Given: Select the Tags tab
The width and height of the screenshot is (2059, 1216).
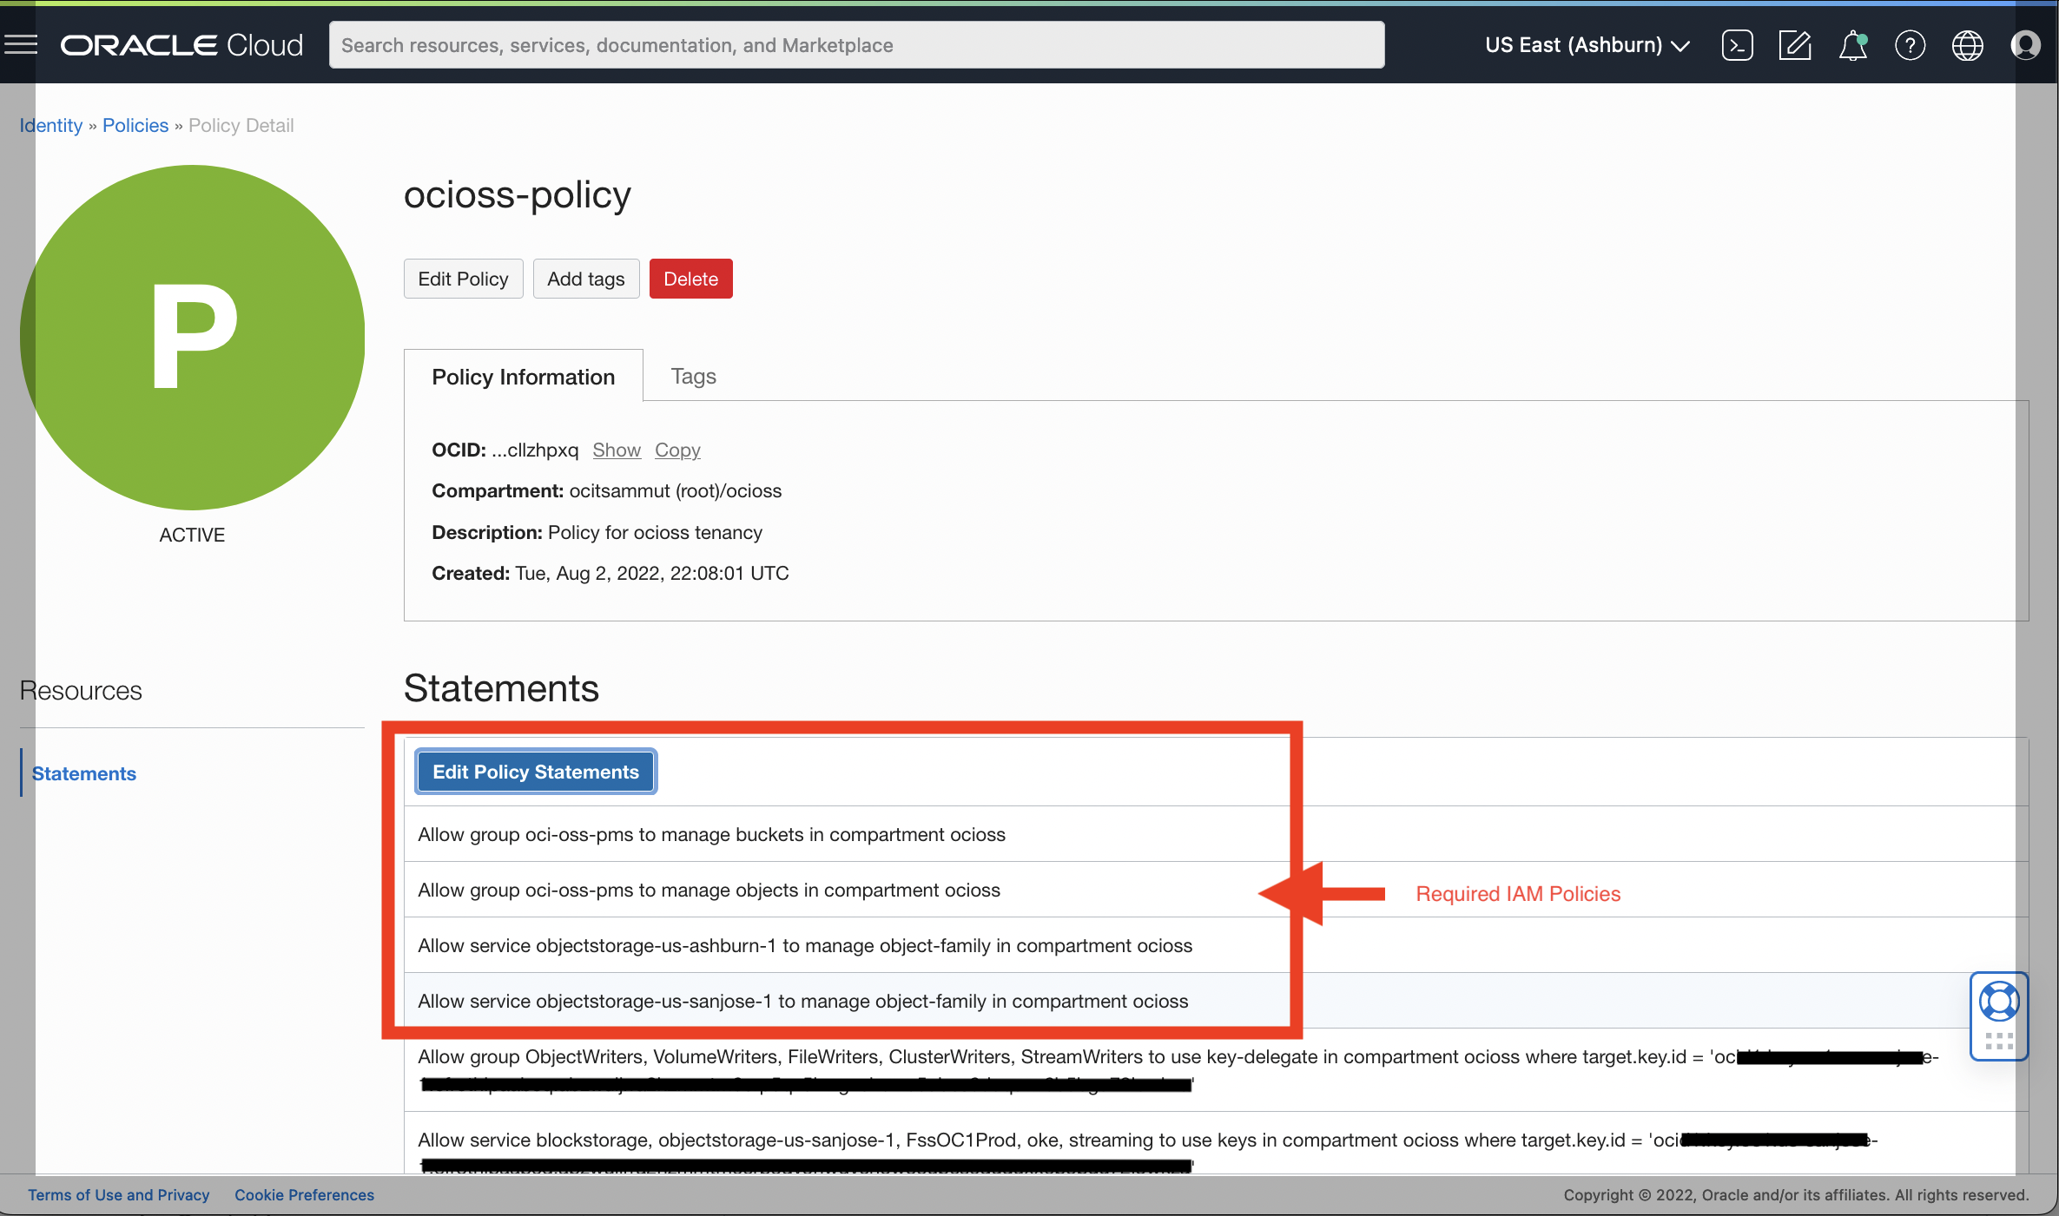Looking at the screenshot, I should click(x=692, y=377).
